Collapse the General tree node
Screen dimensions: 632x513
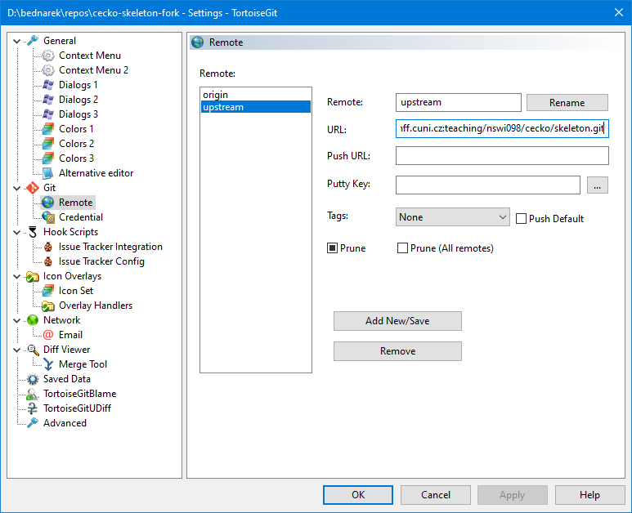pos(17,41)
